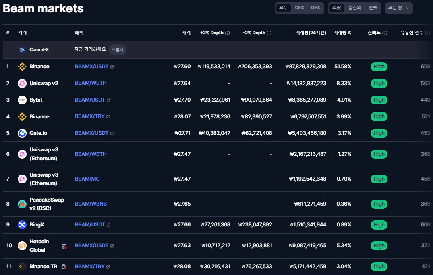Select the DEX filter toggle

(315, 8)
